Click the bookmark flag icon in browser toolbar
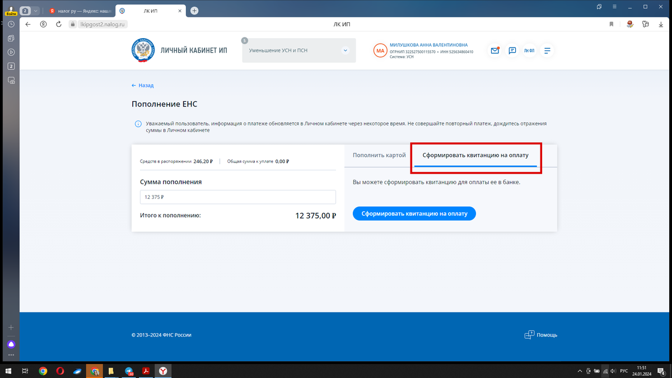This screenshot has width=672, height=378. [611, 24]
